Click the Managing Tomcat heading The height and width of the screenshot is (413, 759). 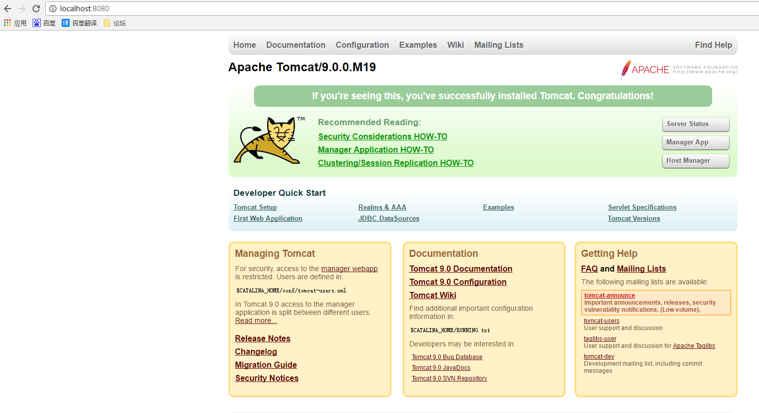[275, 253]
